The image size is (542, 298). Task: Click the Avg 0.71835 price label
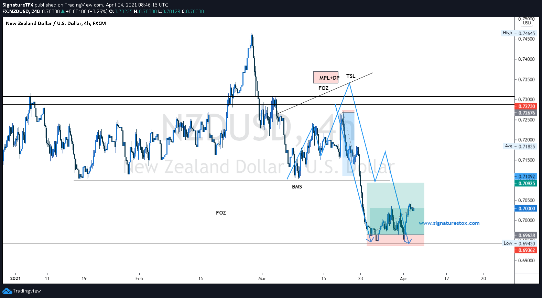tap(520, 146)
